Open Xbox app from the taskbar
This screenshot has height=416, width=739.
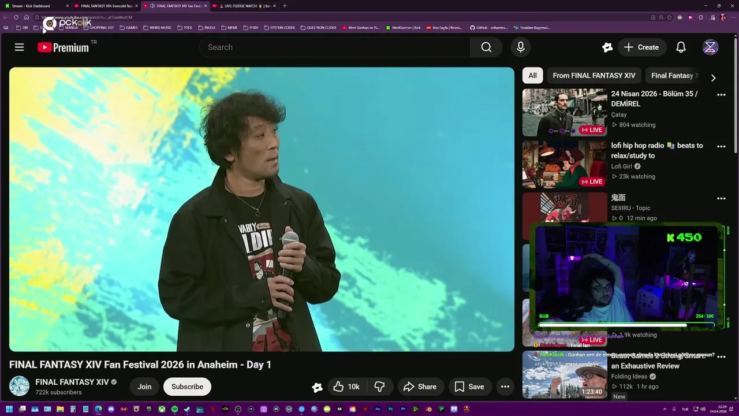tap(162, 410)
